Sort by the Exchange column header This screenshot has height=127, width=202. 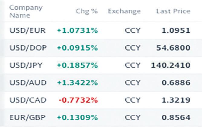(124, 11)
